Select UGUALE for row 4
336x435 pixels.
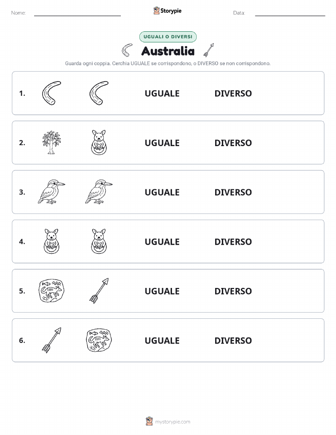[x=162, y=241]
